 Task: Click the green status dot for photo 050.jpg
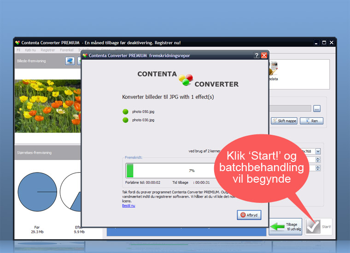(x=125, y=112)
